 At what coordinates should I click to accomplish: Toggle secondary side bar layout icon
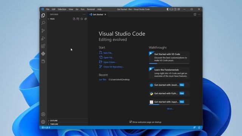(x=175, y=9)
